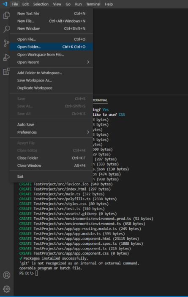Open the Search view icon
Image resolution: width=188 pixels, height=297 pixels.
7,29
